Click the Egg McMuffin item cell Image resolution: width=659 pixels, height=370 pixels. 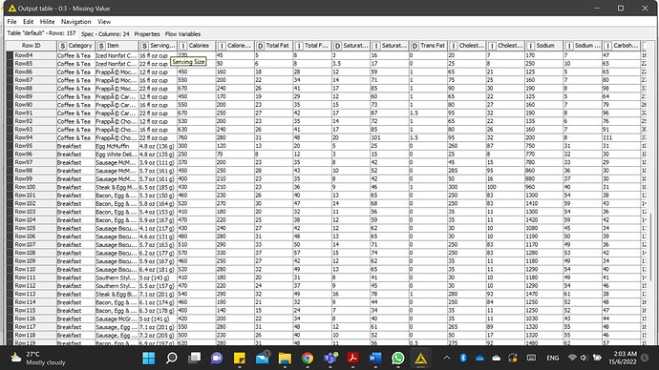point(117,146)
